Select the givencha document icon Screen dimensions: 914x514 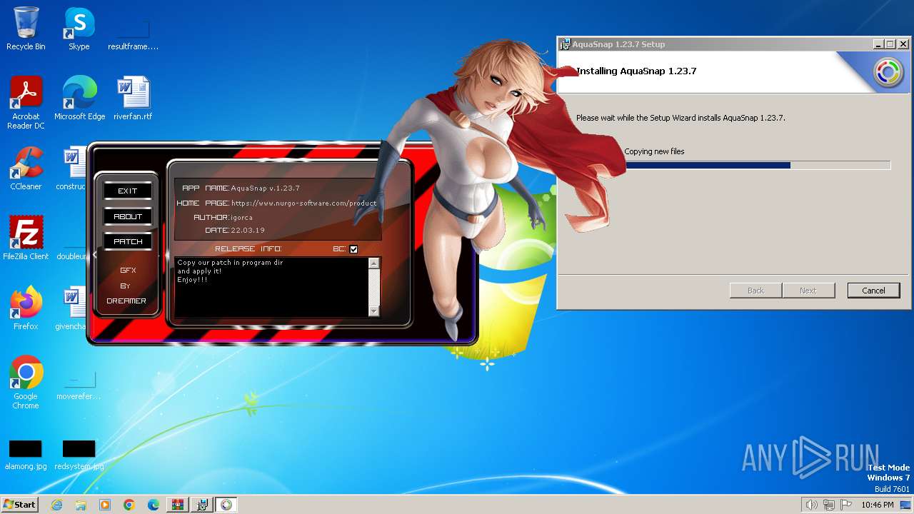click(71, 308)
